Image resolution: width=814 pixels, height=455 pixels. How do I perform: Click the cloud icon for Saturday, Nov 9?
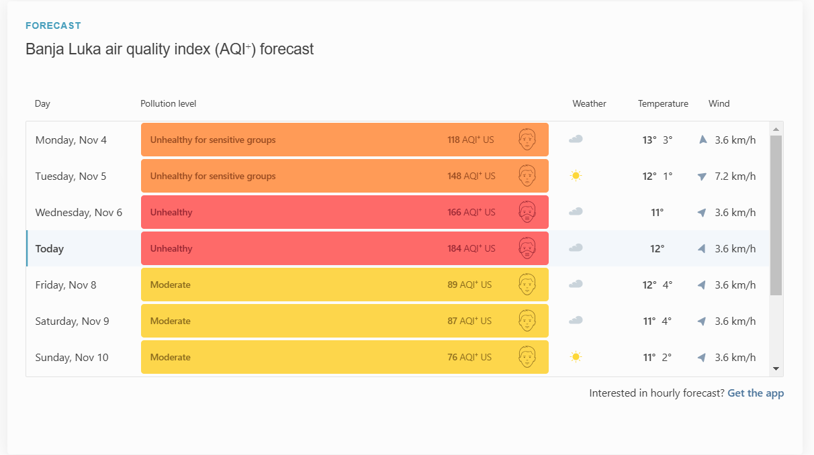click(x=576, y=321)
